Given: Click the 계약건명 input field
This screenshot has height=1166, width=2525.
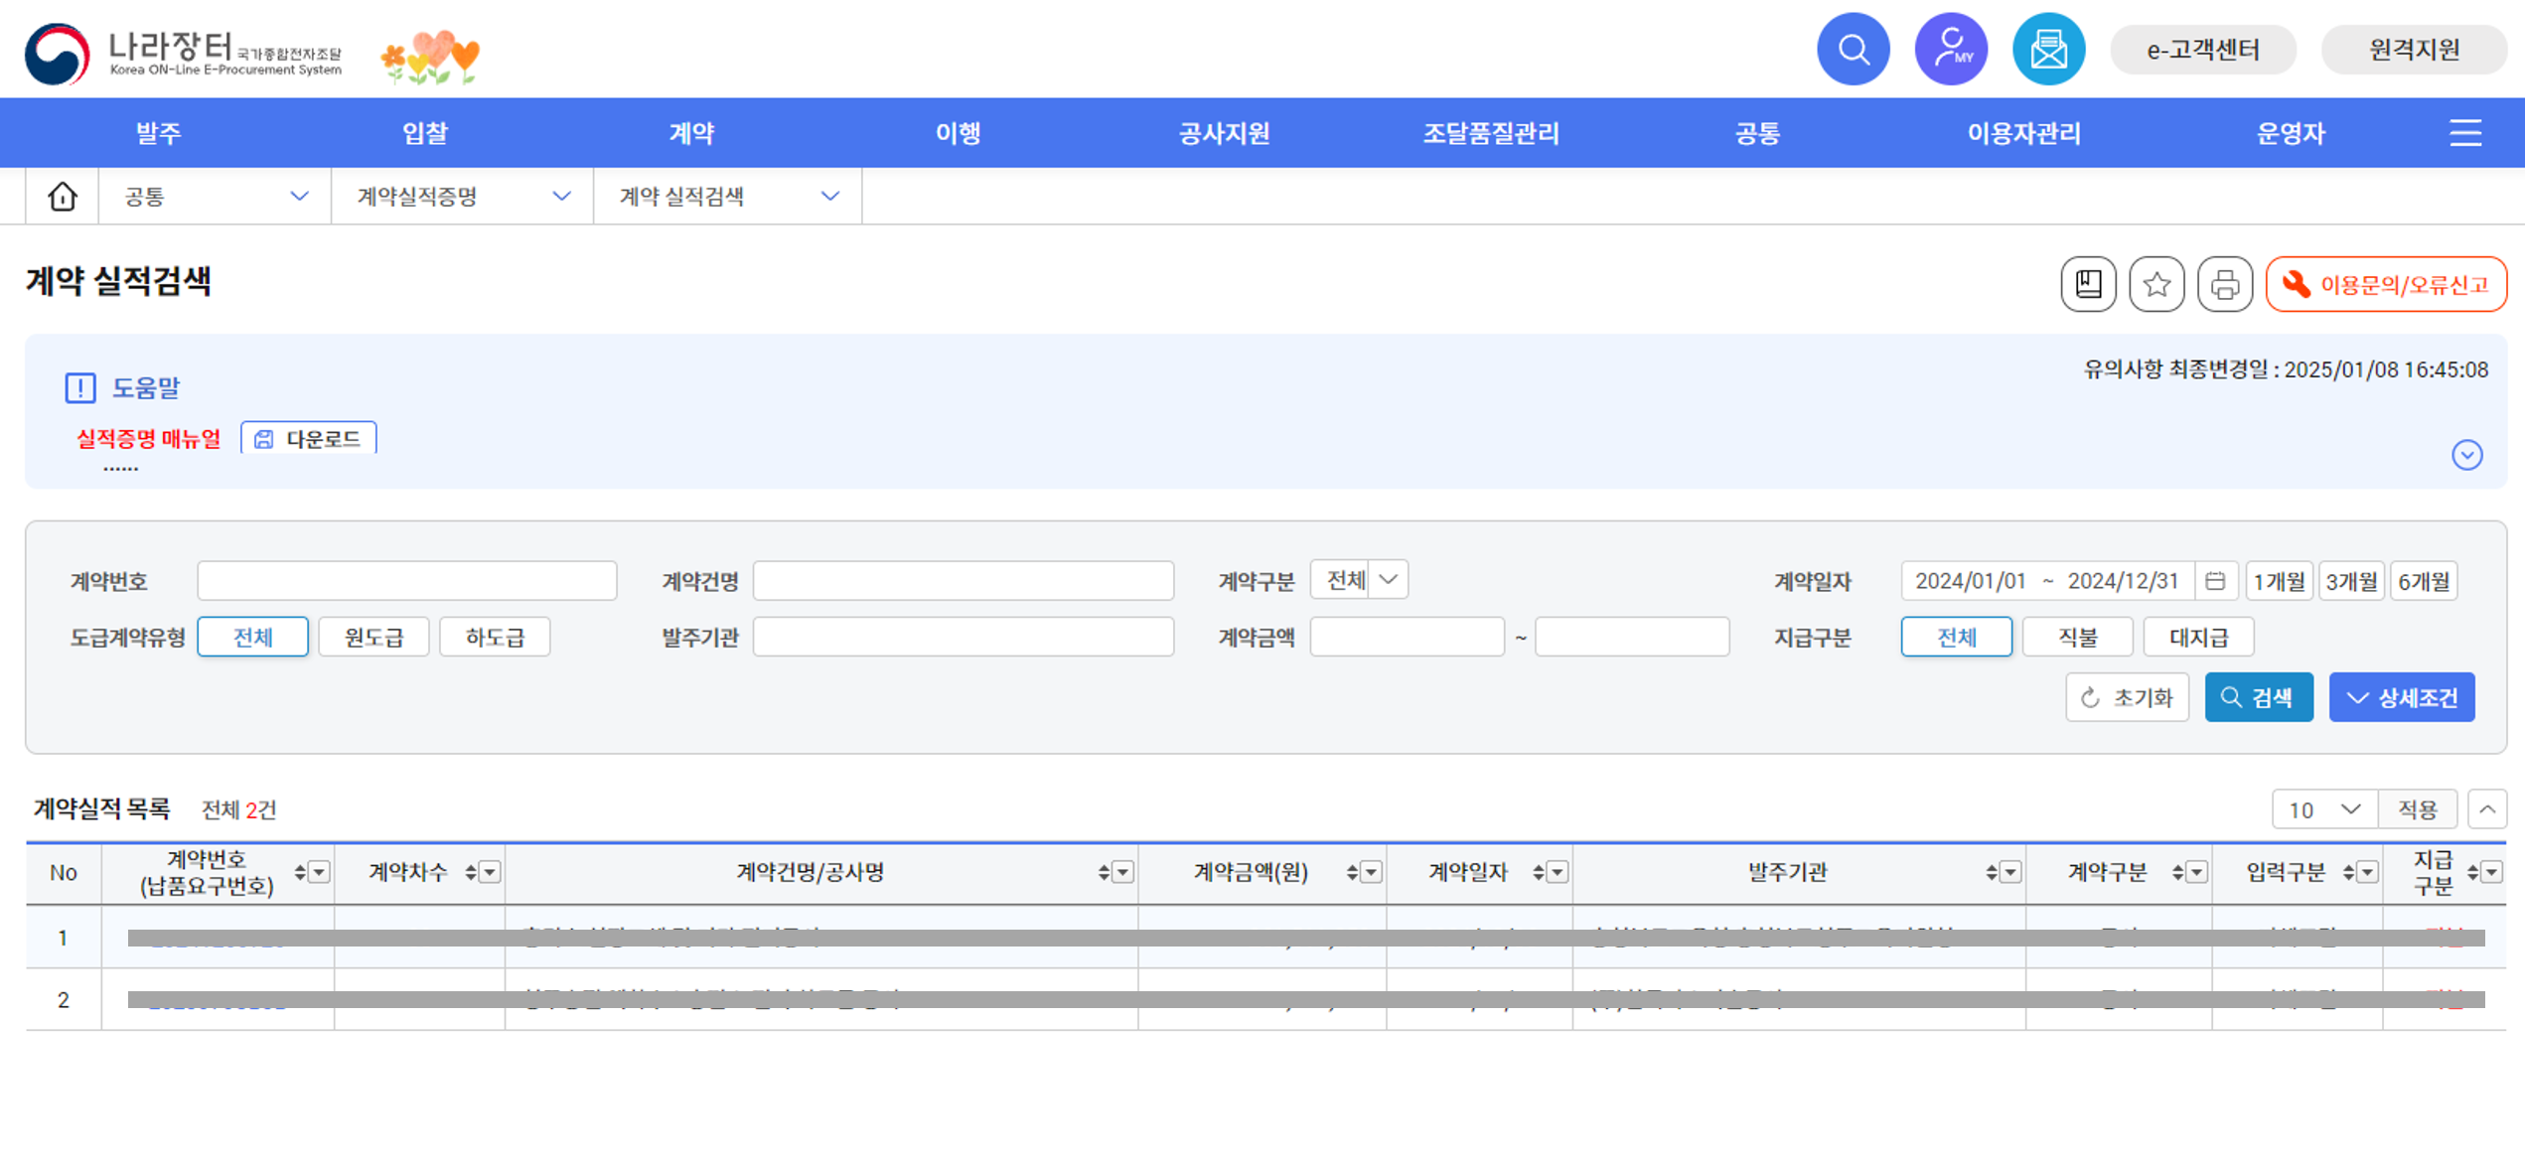Looking at the screenshot, I should click(963, 581).
